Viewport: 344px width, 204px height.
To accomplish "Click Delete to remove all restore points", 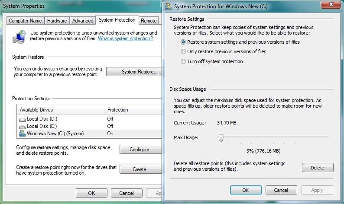I will coord(318,168).
